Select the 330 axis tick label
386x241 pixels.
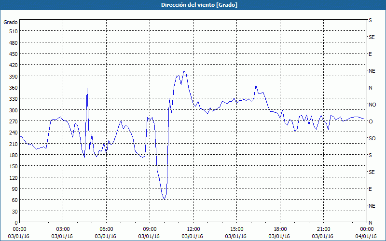14,99
